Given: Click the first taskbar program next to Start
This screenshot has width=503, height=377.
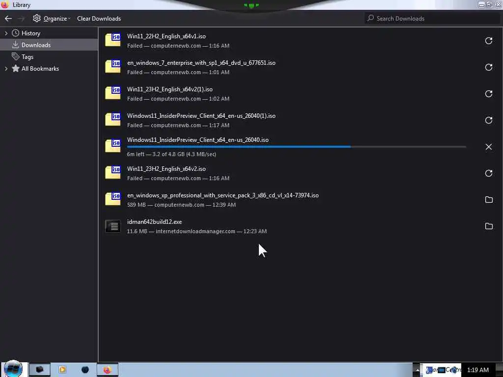Looking at the screenshot, I should point(39,370).
